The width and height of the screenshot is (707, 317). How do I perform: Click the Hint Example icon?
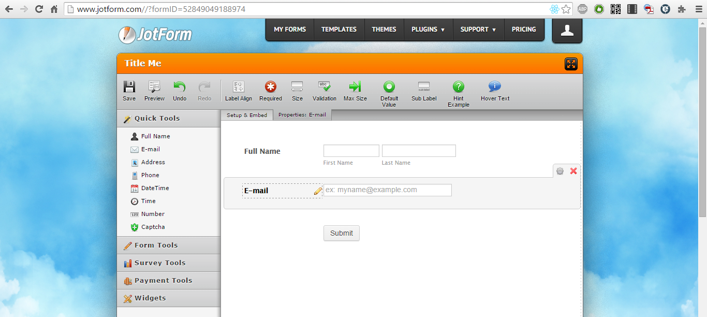(x=459, y=87)
